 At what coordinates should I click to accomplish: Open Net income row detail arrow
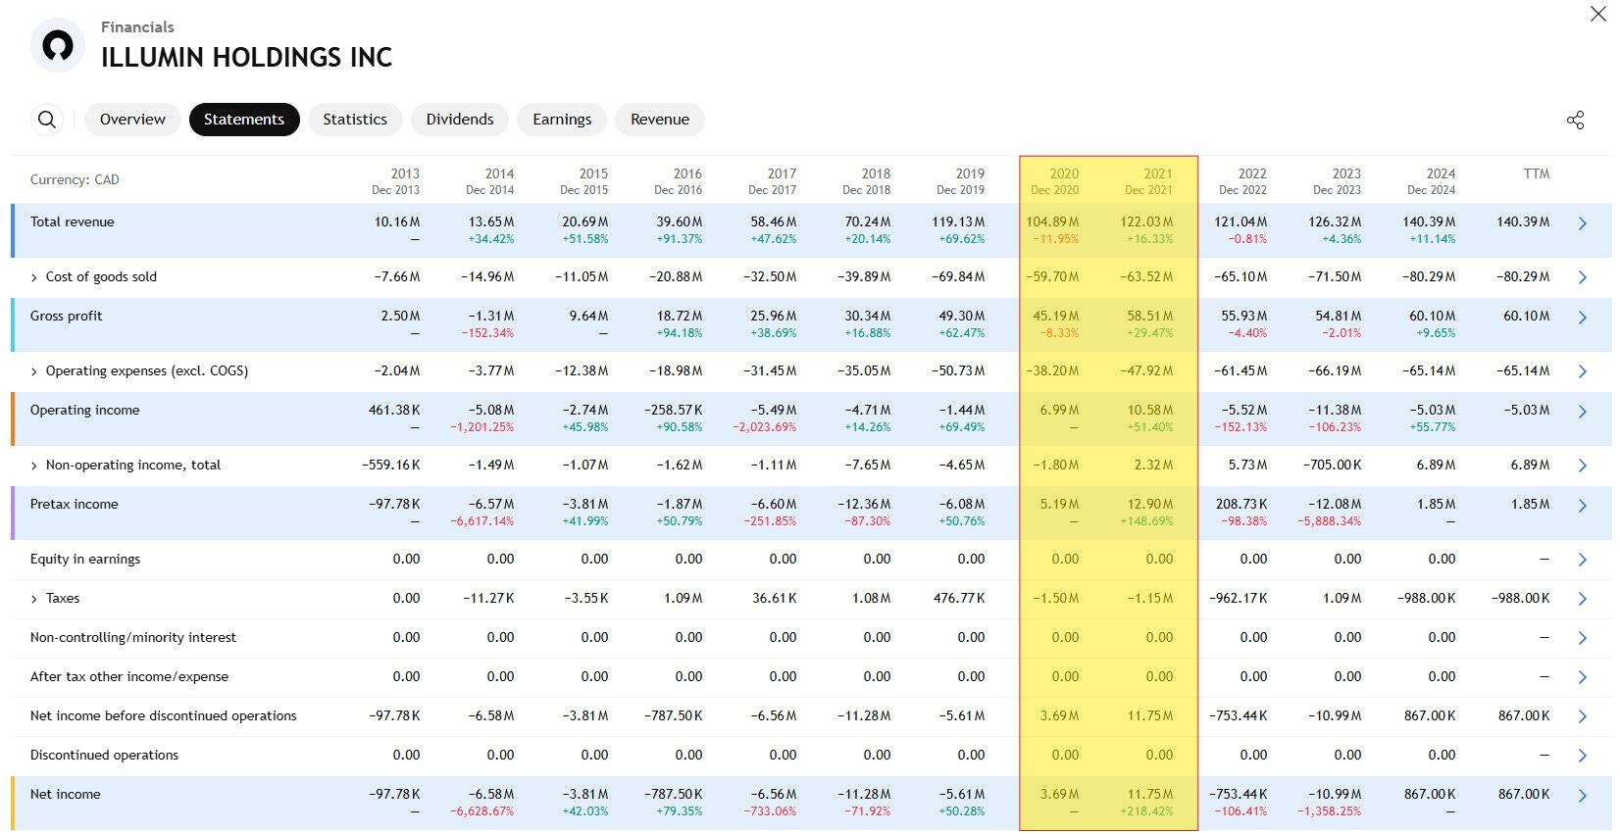(1582, 796)
